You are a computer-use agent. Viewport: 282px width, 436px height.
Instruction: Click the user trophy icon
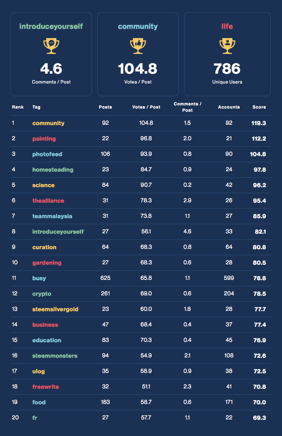(227, 46)
